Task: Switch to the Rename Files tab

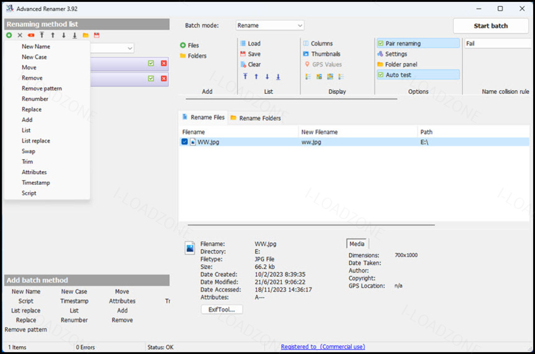Action: click(x=203, y=118)
